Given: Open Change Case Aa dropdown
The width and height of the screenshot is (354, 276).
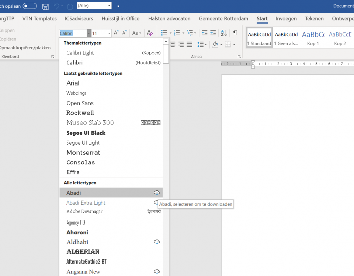Looking at the screenshot, I should pyautogui.click(x=136, y=33).
